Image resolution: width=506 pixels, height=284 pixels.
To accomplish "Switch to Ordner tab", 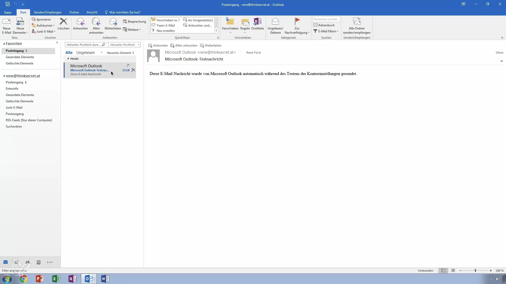I will [x=74, y=12].
